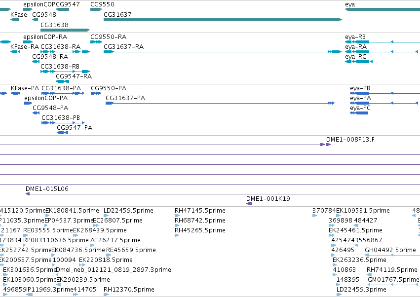Select EST RH45265.5prime
The height and width of the screenshot is (297, 420).
pos(200,230)
